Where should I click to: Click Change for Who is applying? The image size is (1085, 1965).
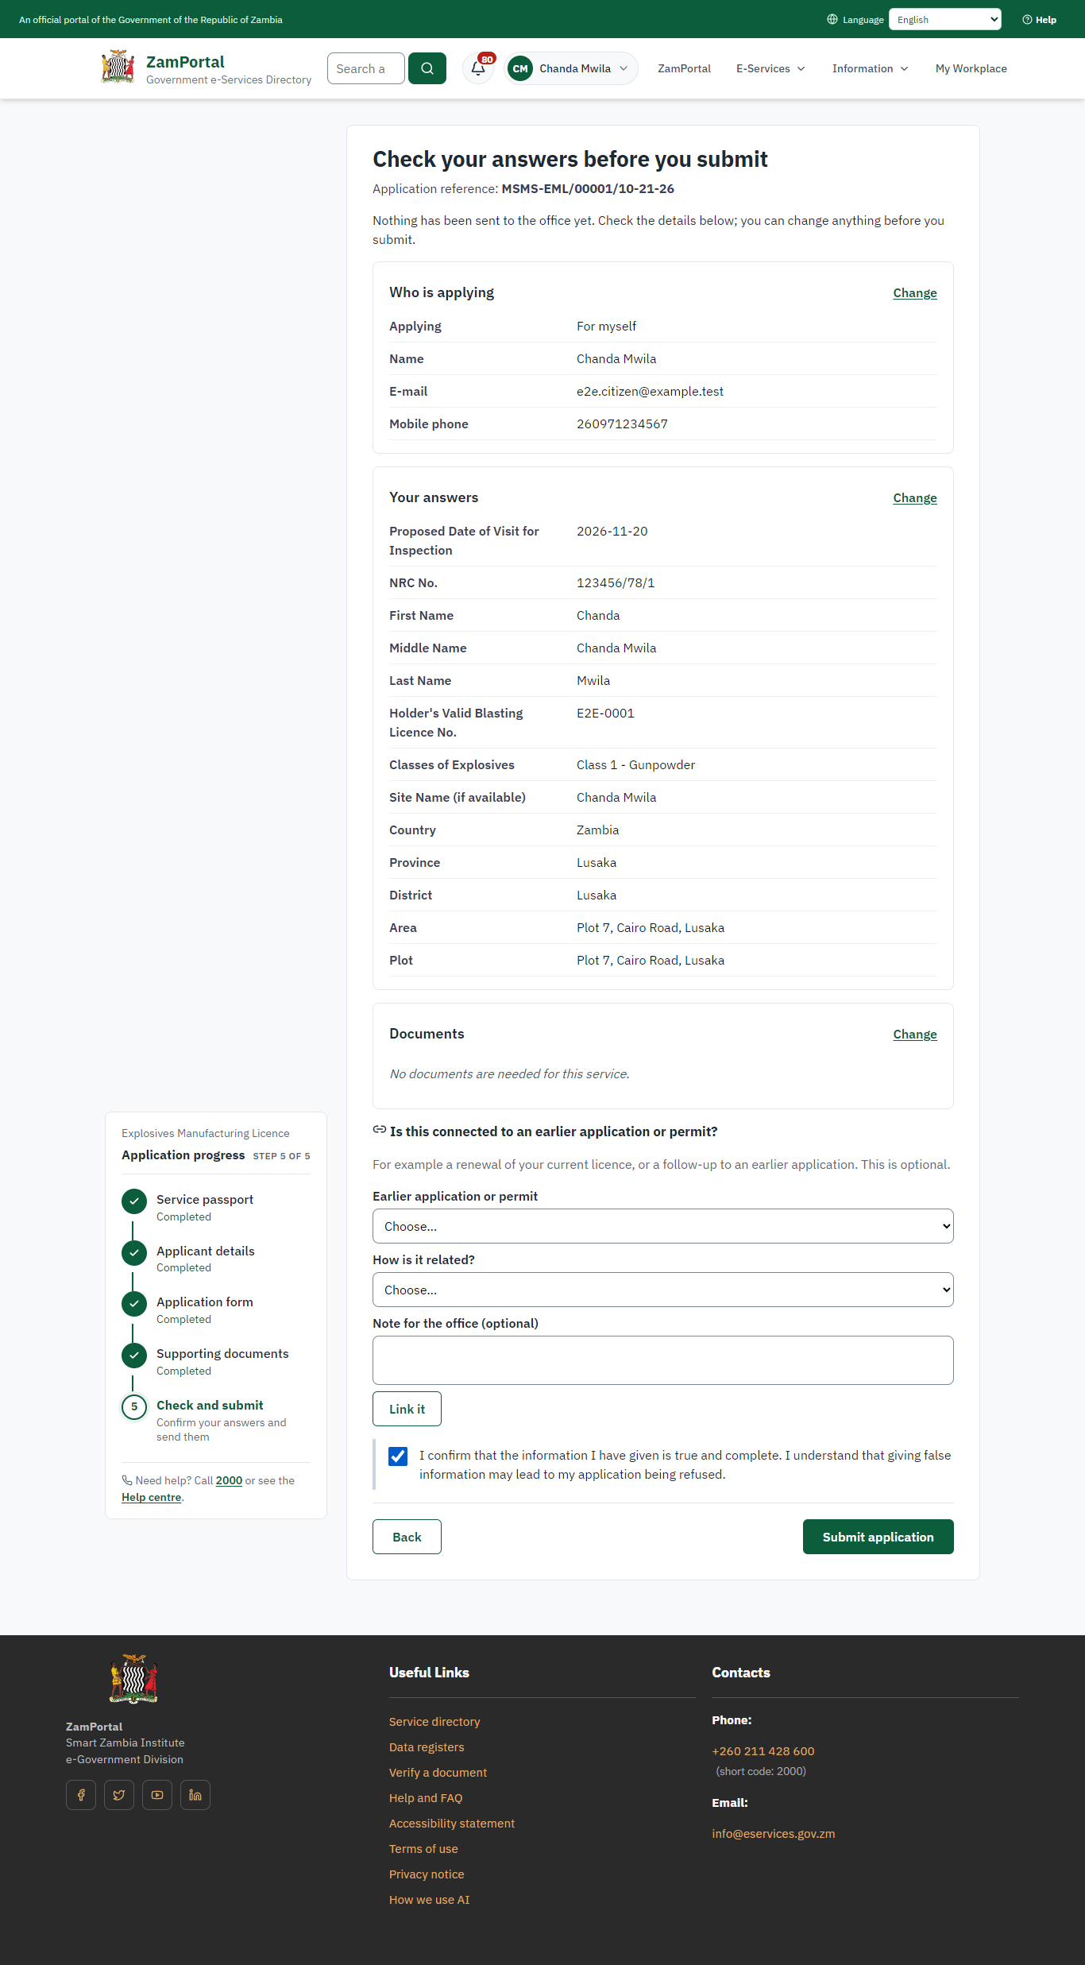click(x=915, y=293)
